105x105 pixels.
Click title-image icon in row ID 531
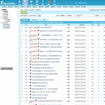tap(38, 46)
